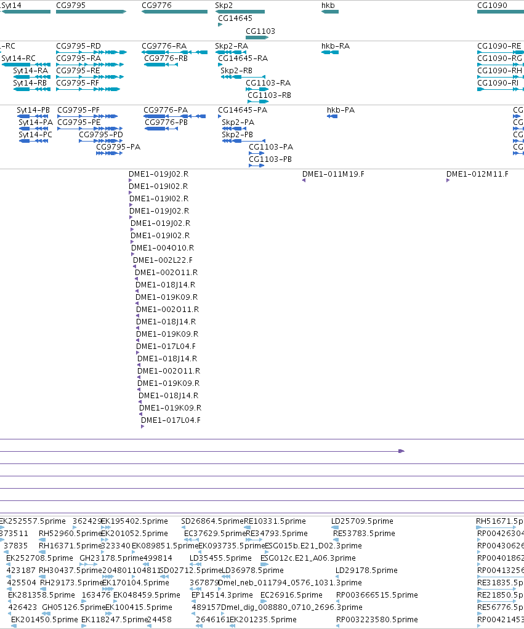The width and height of the screenshot is (524, 629).
Task: Click EST EK195402.5prime
Action: (134, 521)
